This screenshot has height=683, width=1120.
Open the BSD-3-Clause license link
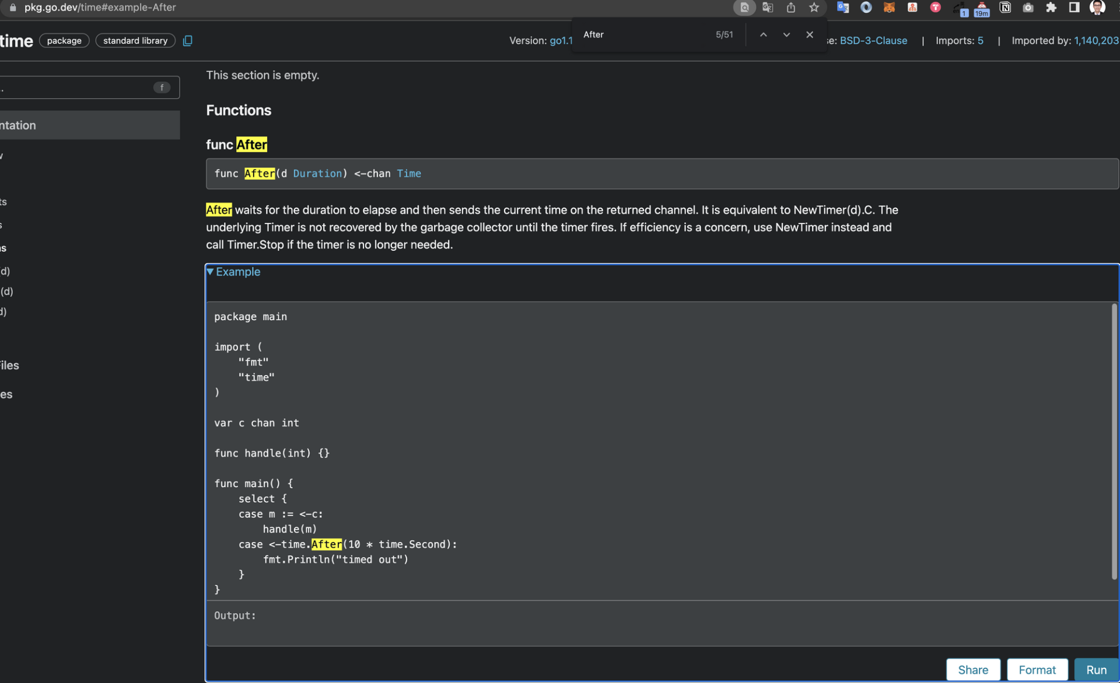[x=873, y=41]
